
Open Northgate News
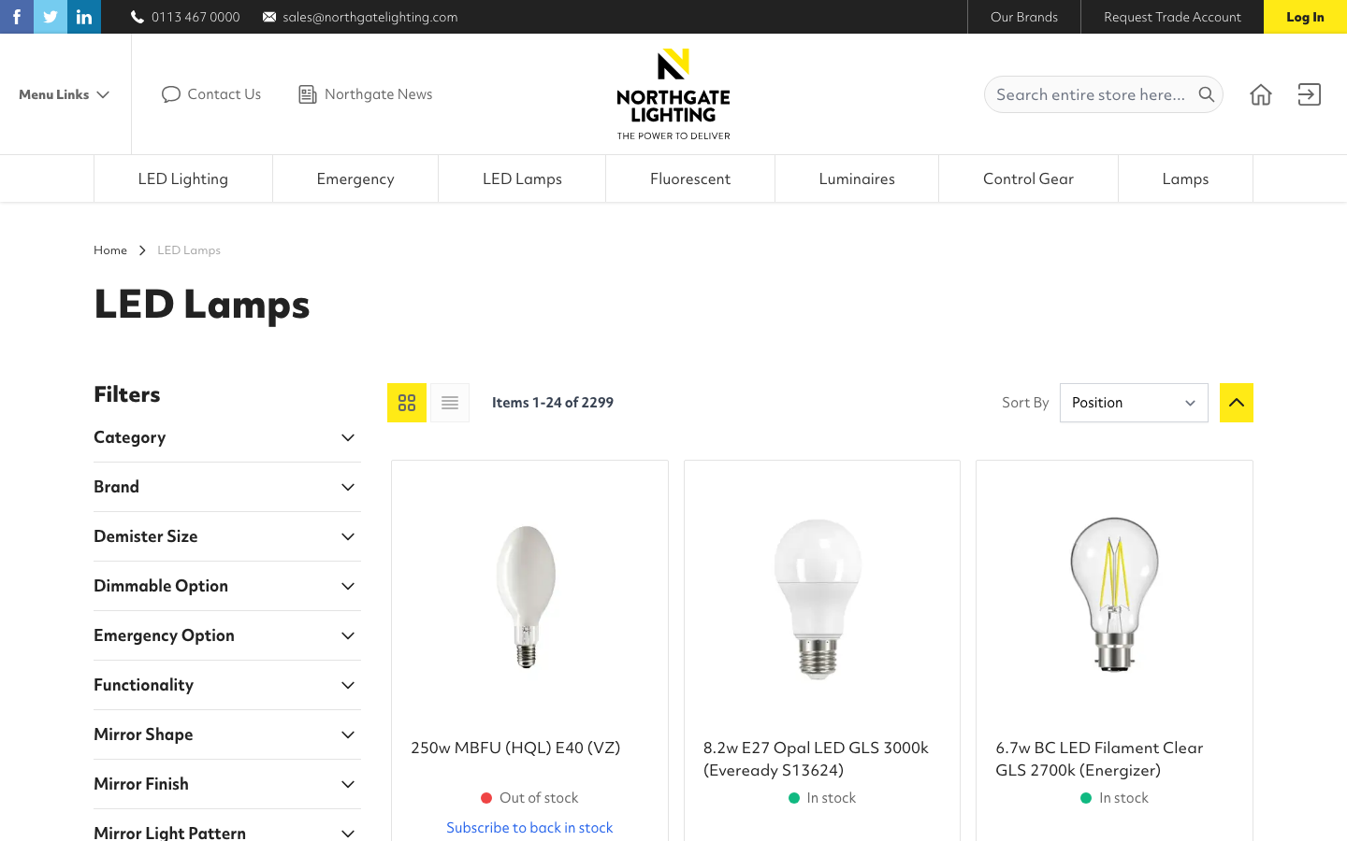[x=366, y=94]
